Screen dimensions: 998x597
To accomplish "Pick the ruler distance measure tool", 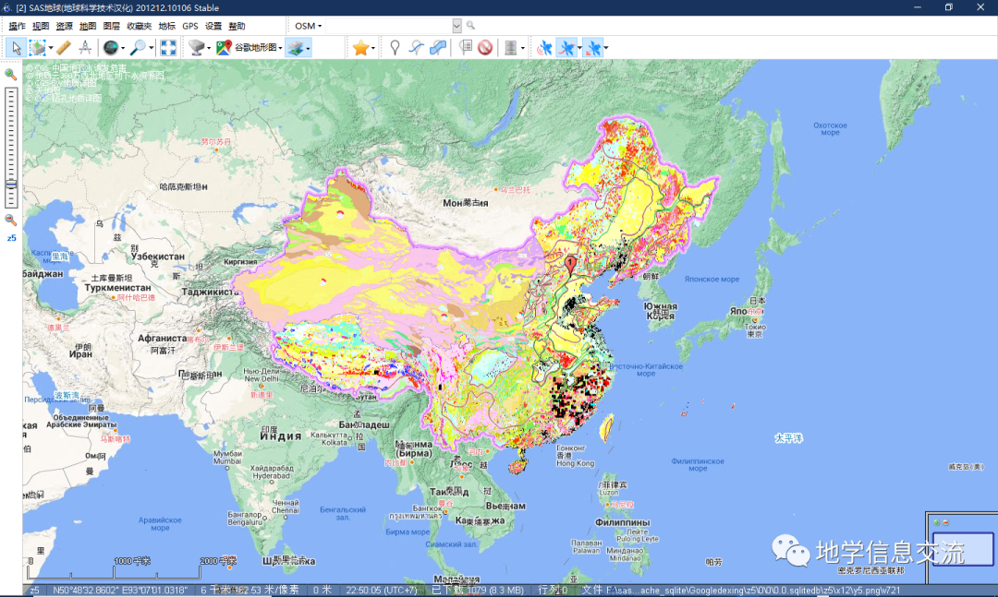I will (63, 48).
